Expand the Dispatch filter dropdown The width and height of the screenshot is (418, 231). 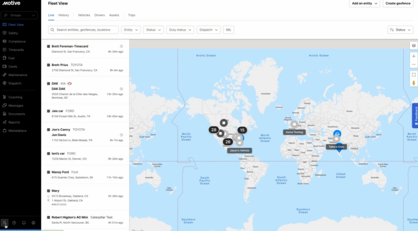[208, 30]
